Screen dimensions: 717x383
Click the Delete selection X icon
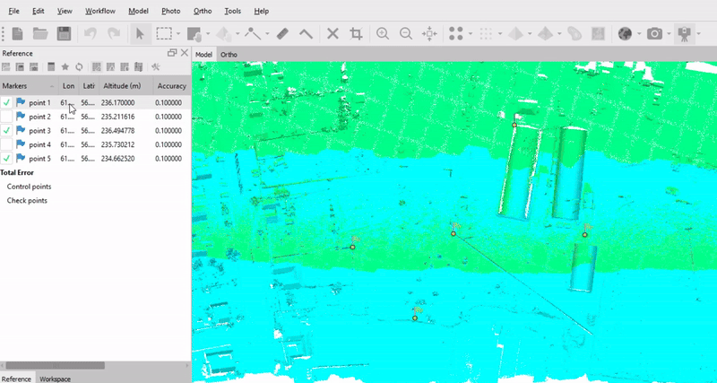(333, 33)
